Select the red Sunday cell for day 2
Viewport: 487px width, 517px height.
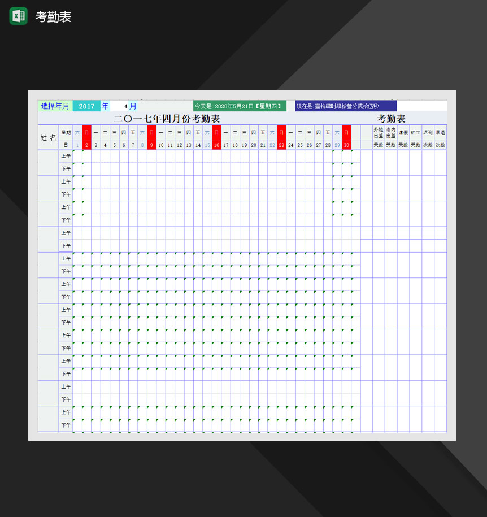pyautogui.click(x=86, y=133)
